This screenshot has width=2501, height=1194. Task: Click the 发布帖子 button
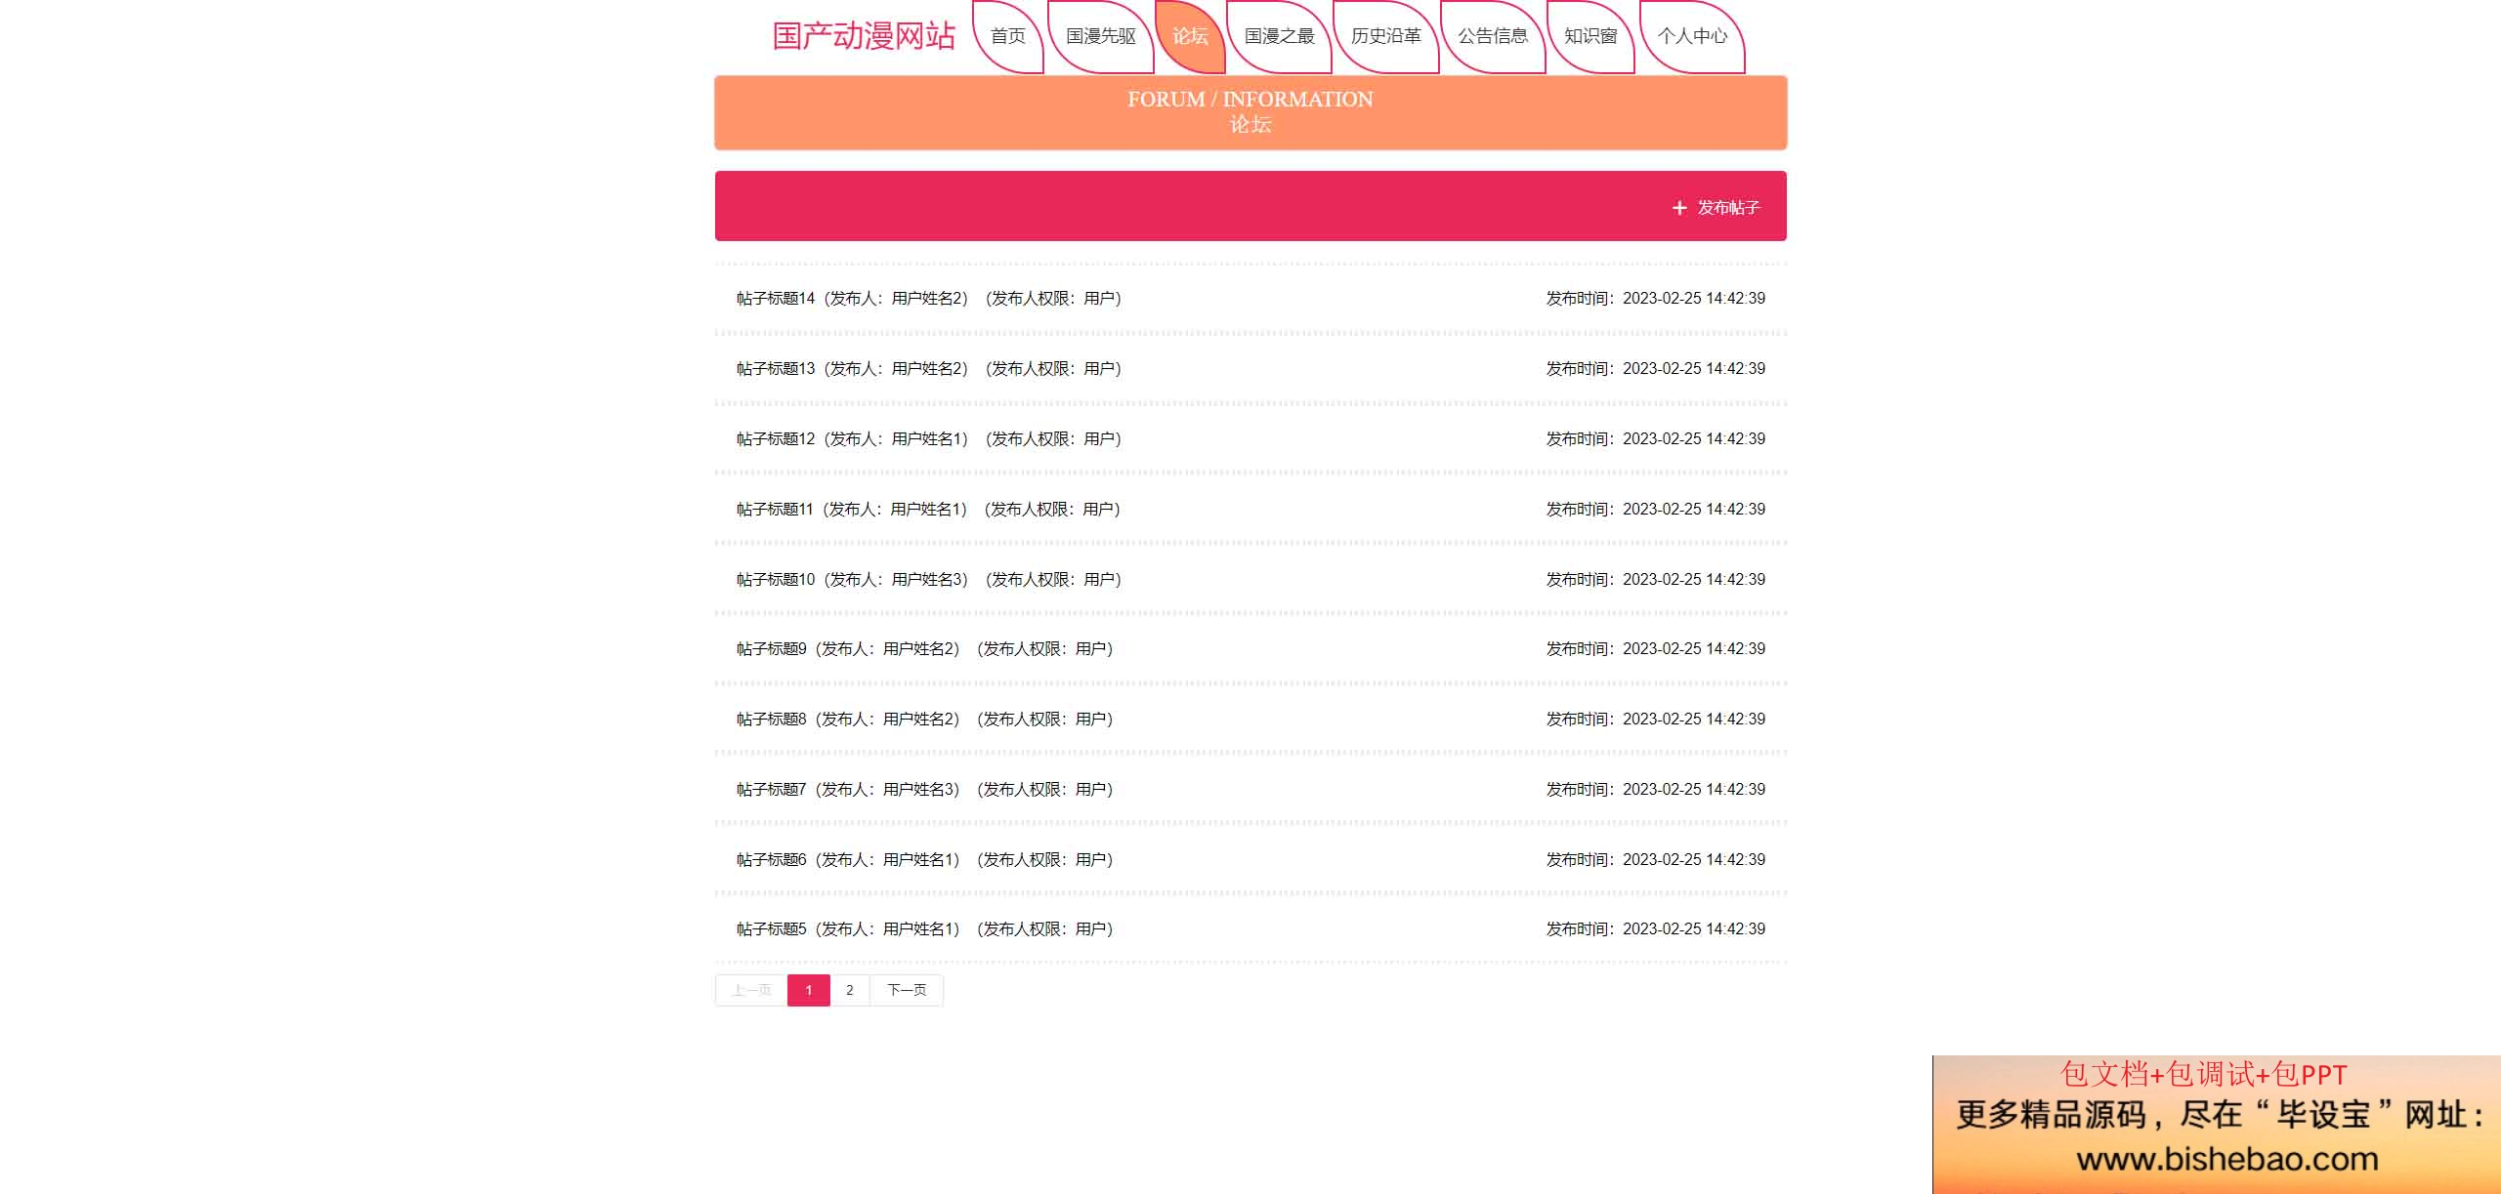1717,208
